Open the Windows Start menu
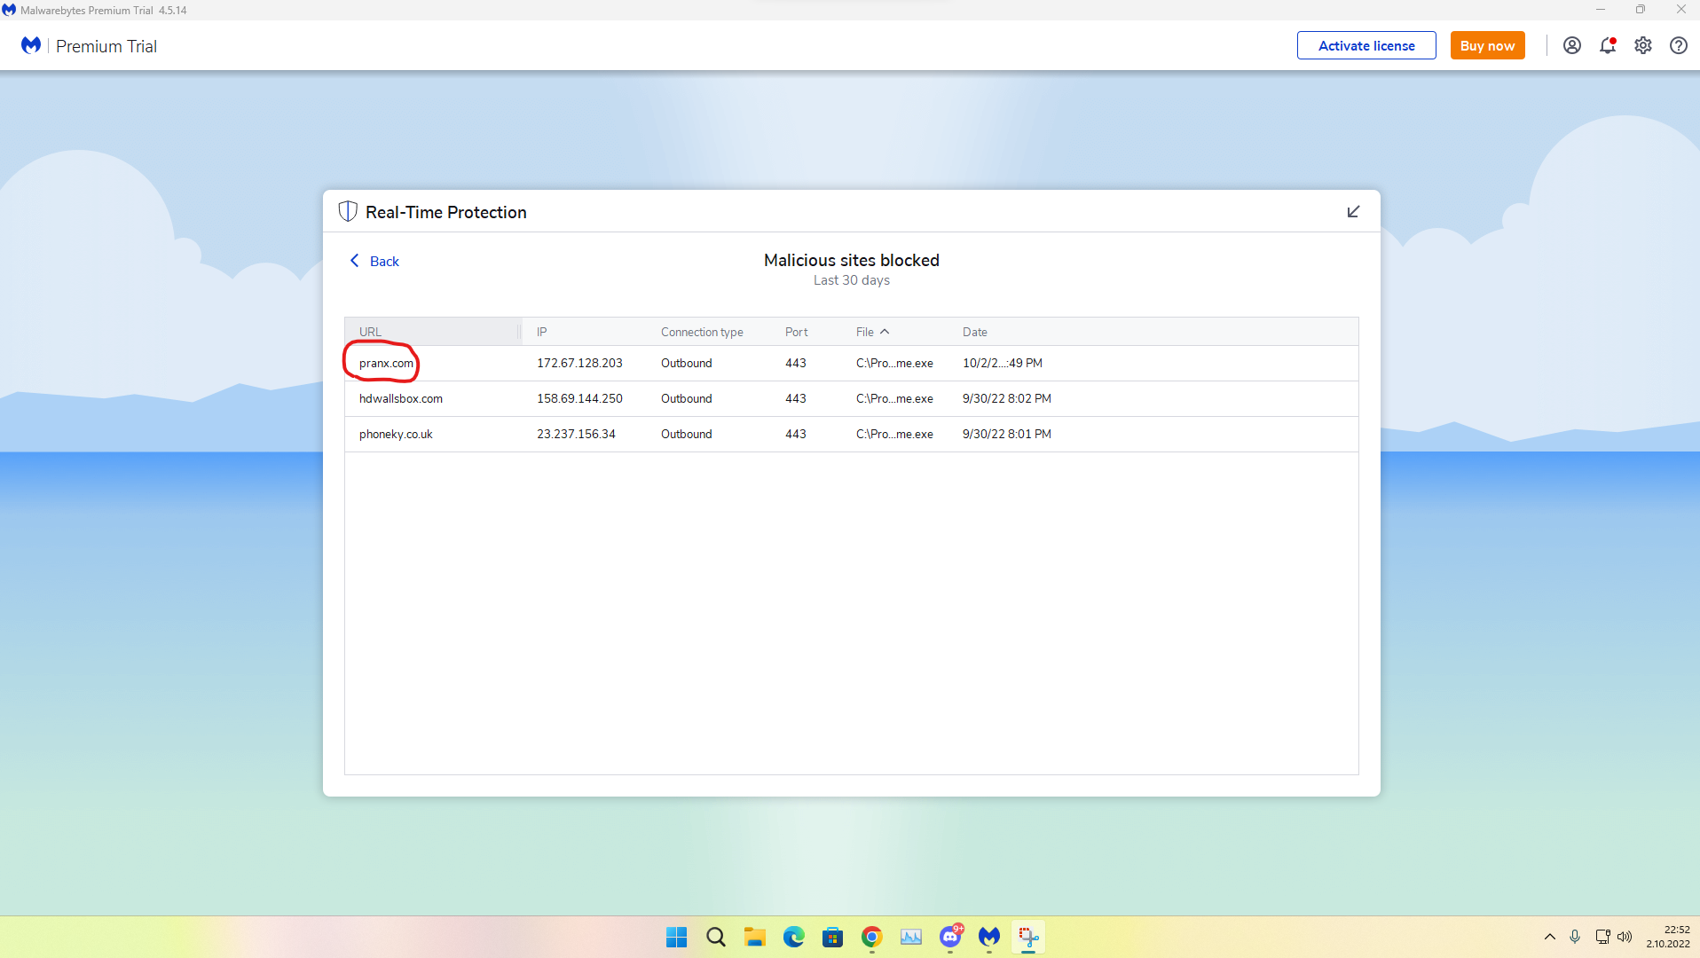Screen dimensions: 1700x958 pyautogui.click(x=676, y=937)
